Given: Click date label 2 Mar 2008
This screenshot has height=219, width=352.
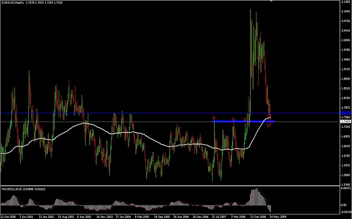Looking at the screenshot, I should (x=238, y=217).
